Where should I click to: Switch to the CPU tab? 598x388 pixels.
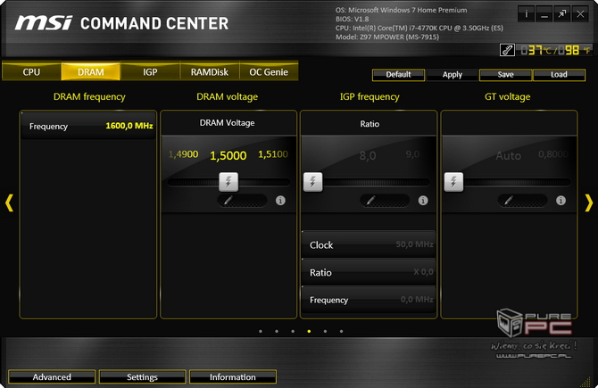click(x=31, y=72)
